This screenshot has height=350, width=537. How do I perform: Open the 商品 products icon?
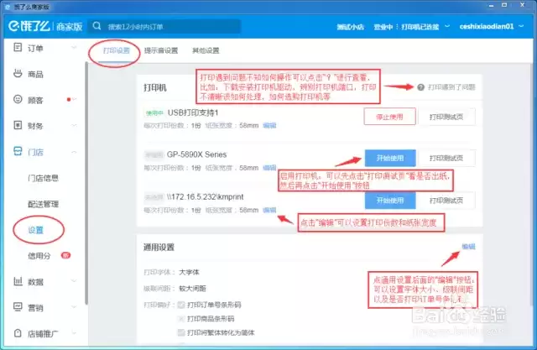pos(18,73)
